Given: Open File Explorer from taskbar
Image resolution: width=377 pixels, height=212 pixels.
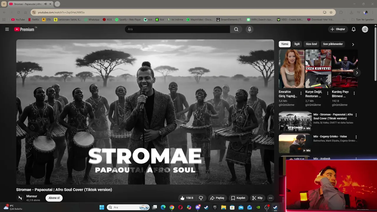Looking at the screenshot, I should click(224, 207).
